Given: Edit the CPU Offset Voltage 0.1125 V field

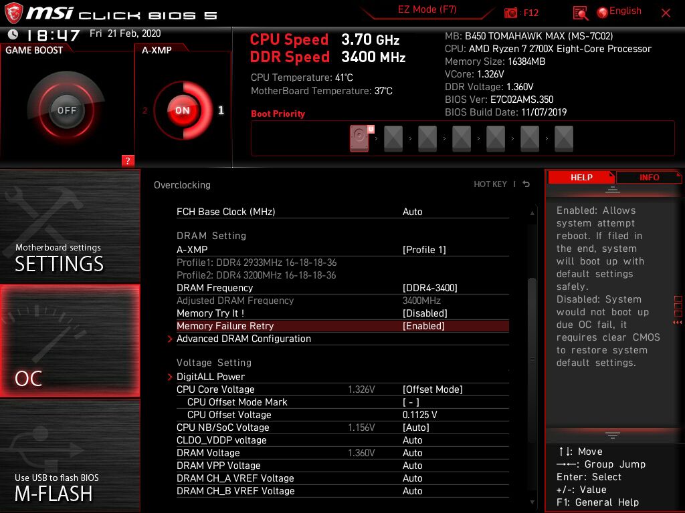Looking at the screenshot, I should pyautogui.click(x=420, y=414).
